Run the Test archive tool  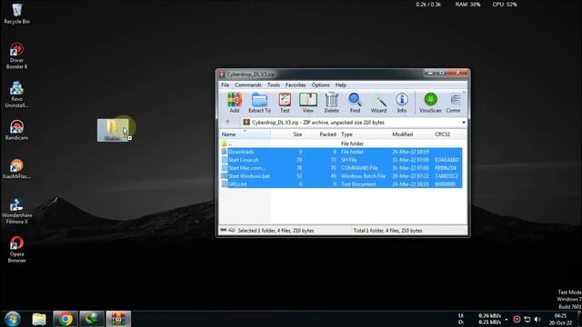tap(285, 103)
